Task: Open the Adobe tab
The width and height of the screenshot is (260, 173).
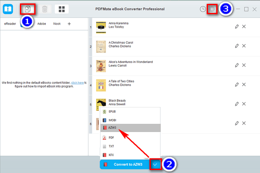Action: [42, 24]
